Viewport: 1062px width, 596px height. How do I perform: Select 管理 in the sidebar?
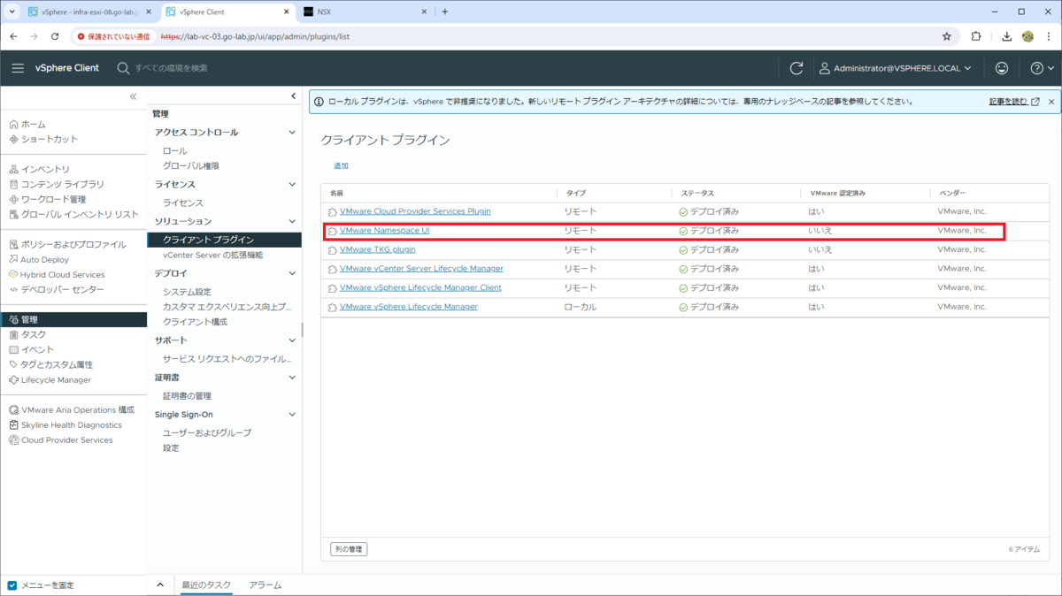73,320
